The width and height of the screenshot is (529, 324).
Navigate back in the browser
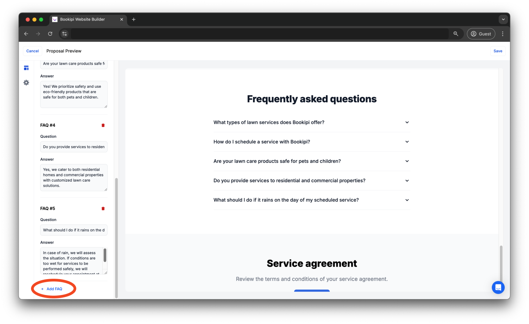pos(26,34)
